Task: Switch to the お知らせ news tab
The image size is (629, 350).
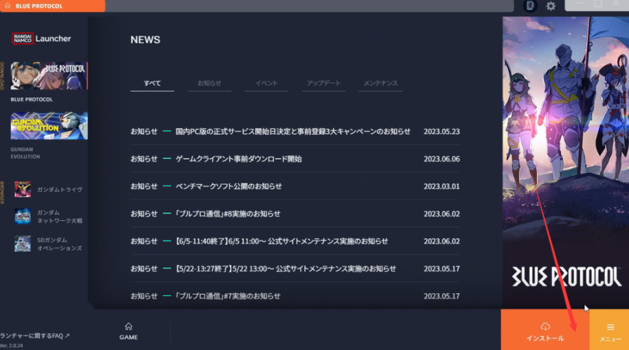Action: coord(209,83)
